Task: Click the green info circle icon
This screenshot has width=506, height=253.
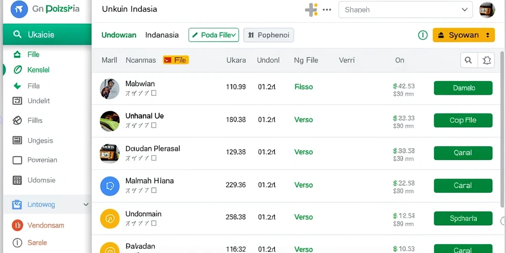Action: click(x=423, y=35)
